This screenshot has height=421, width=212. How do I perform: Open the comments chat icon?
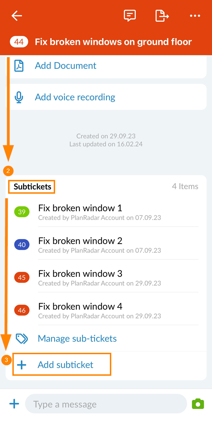click(130, 16)
